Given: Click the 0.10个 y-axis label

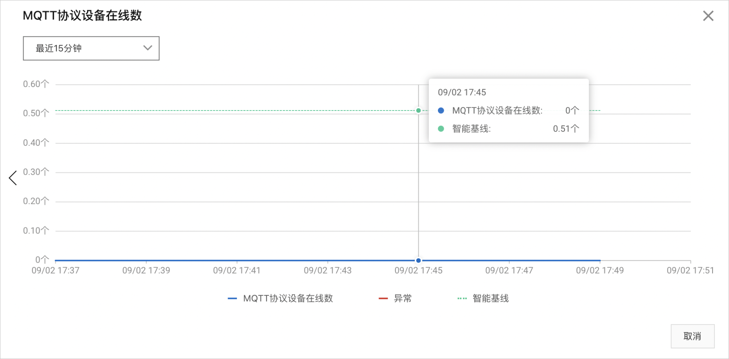Looking at the screenshot, I should pos(36,230).
